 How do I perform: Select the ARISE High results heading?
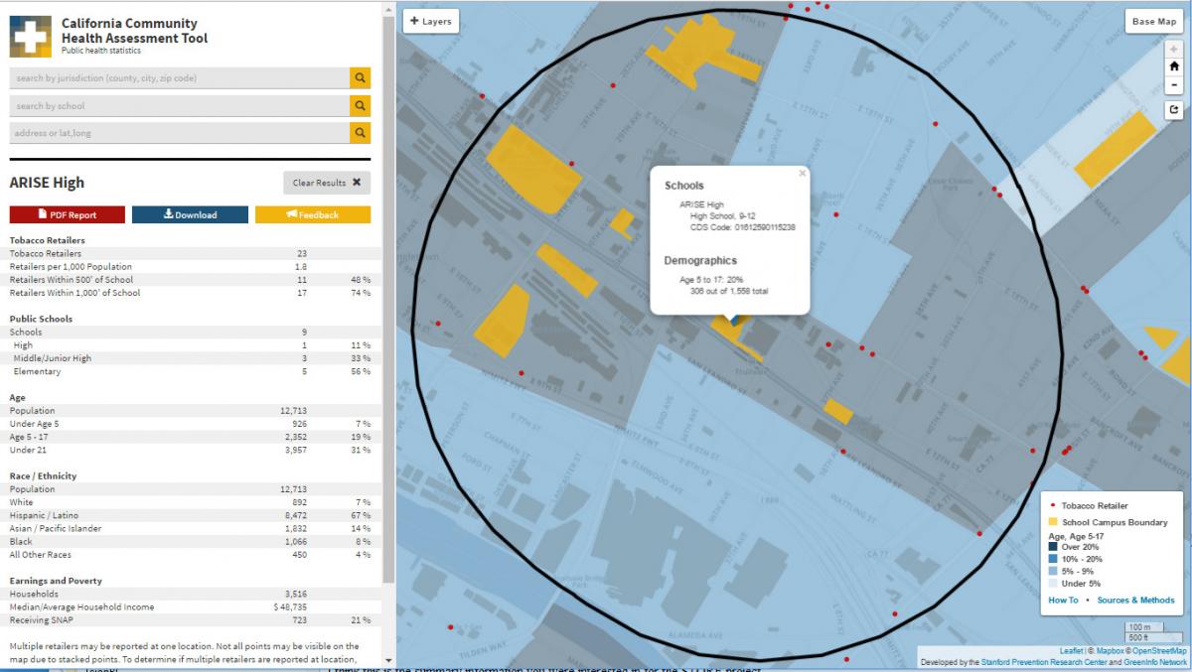coord(47,183)
